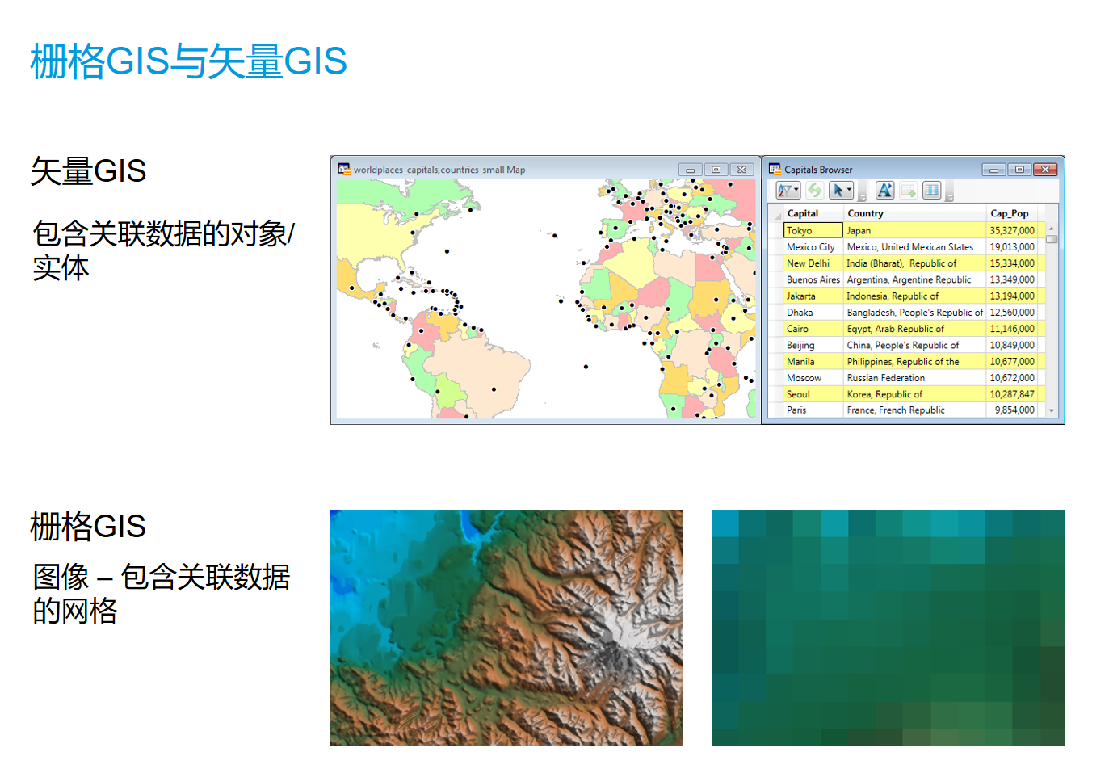Select the Cairo cell
This screenshot has height=769, width=1109.
813,329
